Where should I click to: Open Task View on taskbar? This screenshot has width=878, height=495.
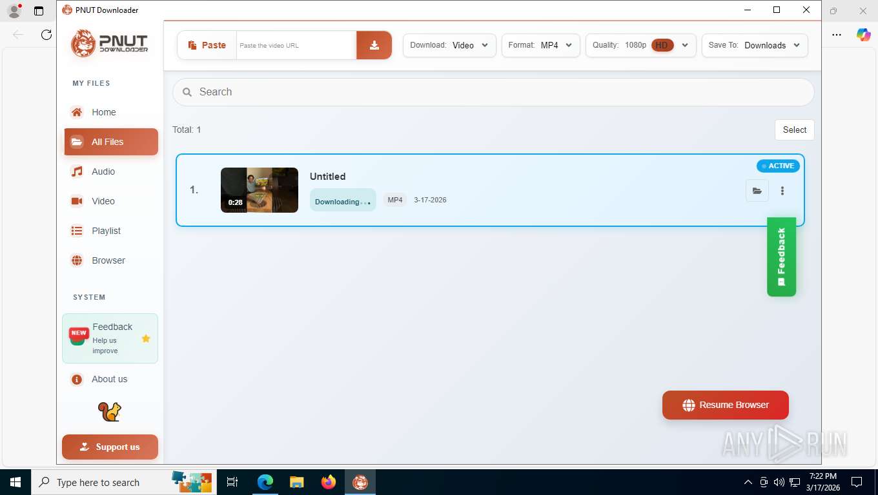[232, 482]
